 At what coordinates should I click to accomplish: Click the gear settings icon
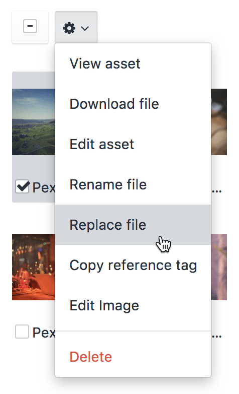(69, 28)
